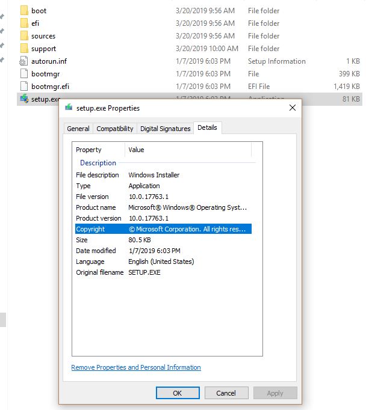366x410 pixels.
Task: Click the Value column header
Action: (188, 150)
